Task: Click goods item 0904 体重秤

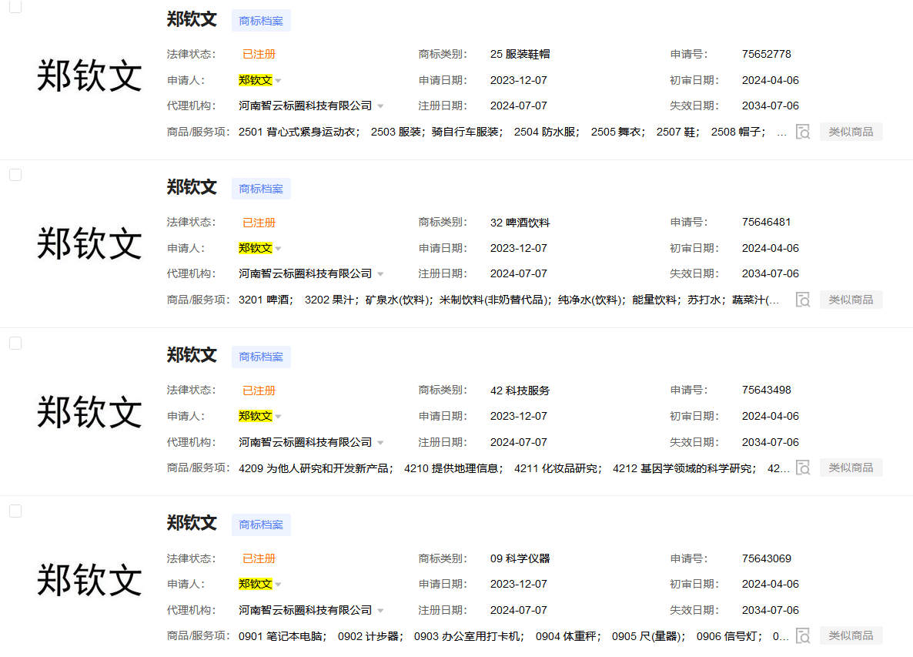Action: tap(566, 636)
